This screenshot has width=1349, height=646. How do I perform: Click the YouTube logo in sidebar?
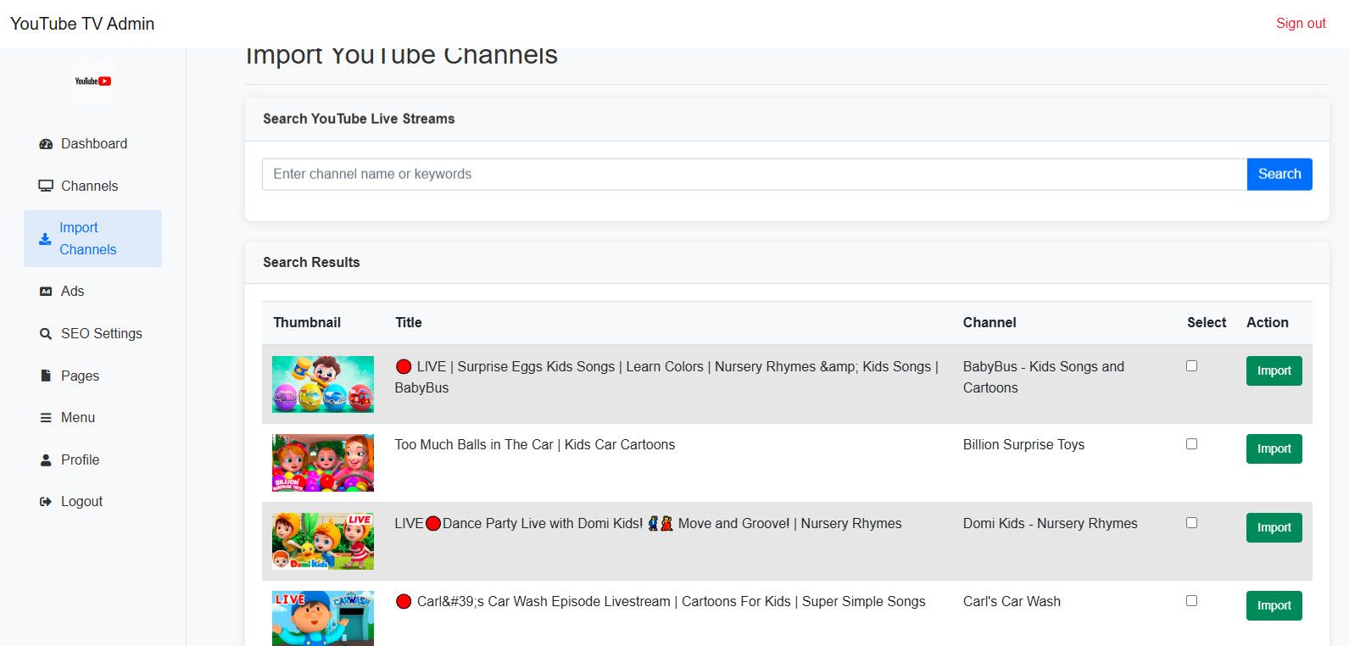click(92, 81)
